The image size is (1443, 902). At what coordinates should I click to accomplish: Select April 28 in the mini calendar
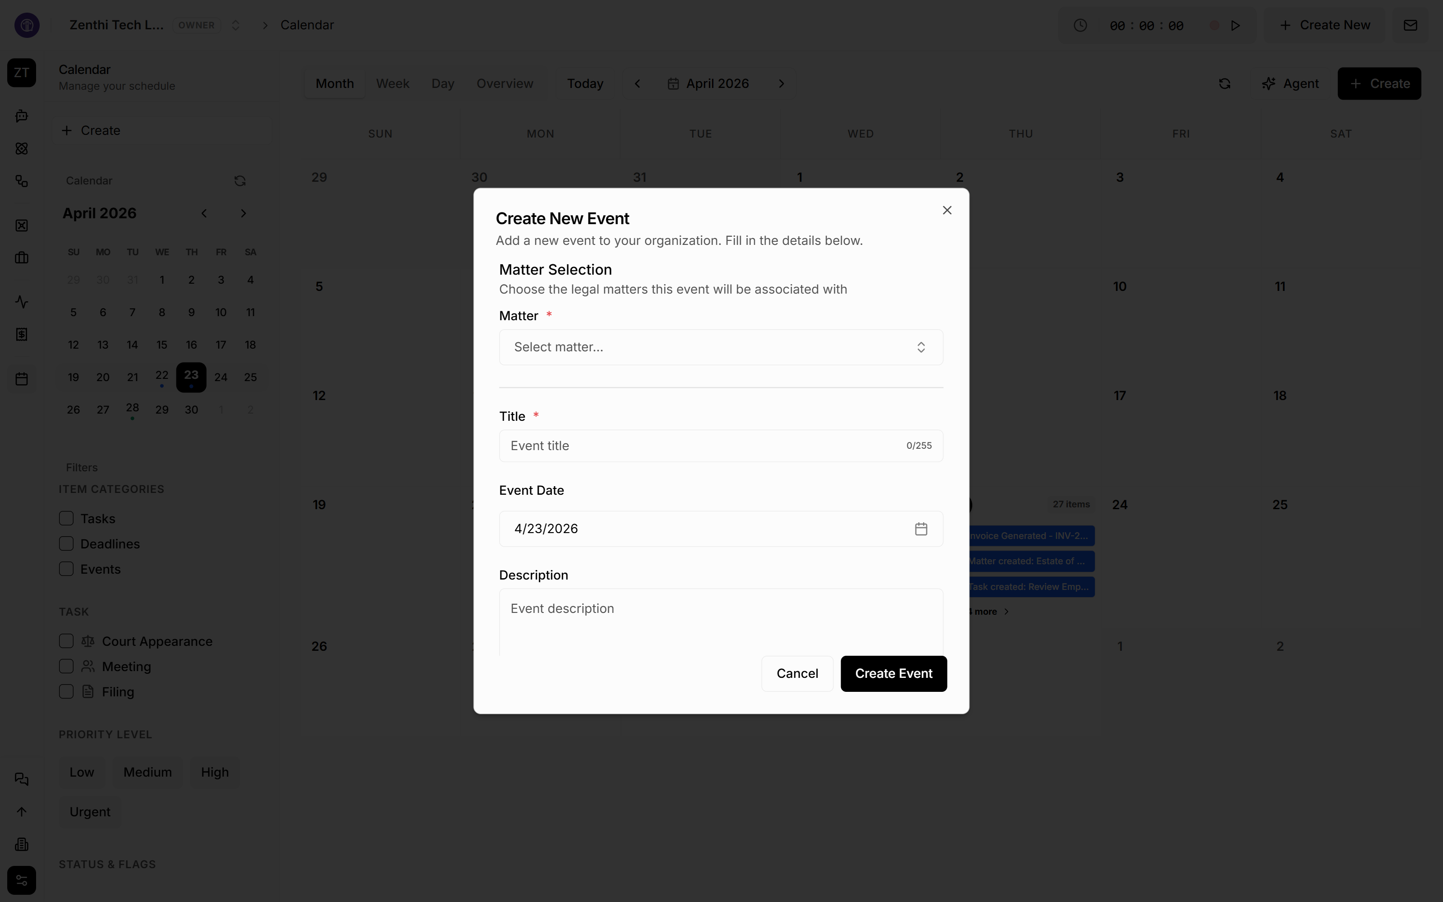click(x=133, y=409)
